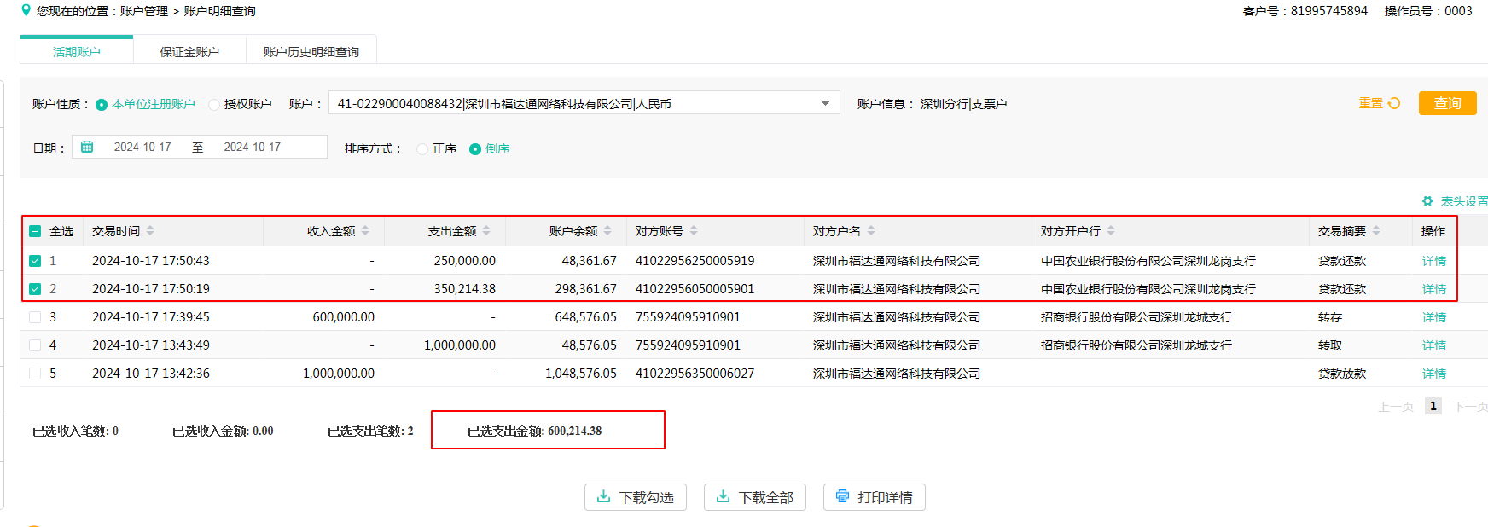Open 表头设置 header settings
The image size is (1488, 527).
[1464, 201]
